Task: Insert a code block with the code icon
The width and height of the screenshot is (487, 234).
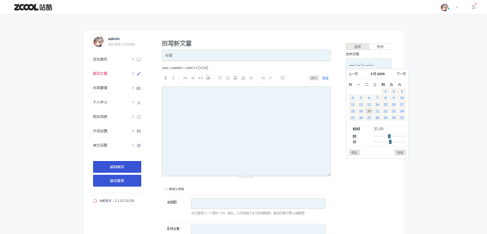Action: coord(200,78)
